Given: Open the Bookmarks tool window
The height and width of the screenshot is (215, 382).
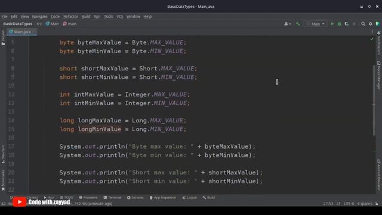Looking at the screenshot, I should pyautogui.click(x=3, y=180).
